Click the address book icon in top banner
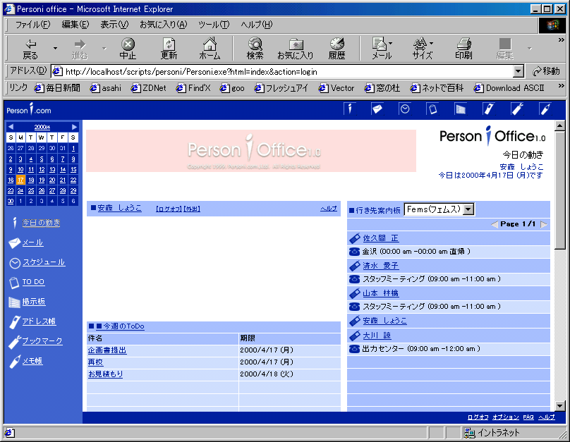 [x=489, y=109]
